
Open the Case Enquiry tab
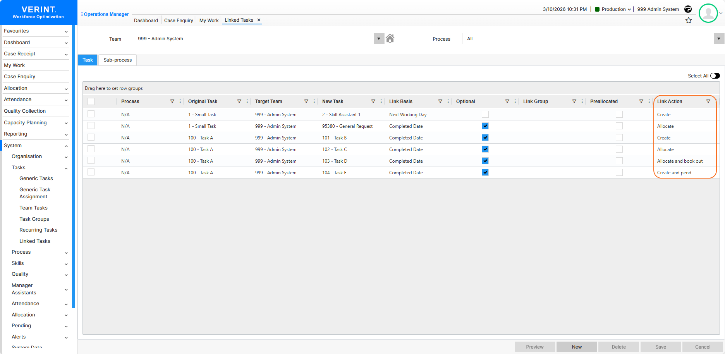coord(179,21)
